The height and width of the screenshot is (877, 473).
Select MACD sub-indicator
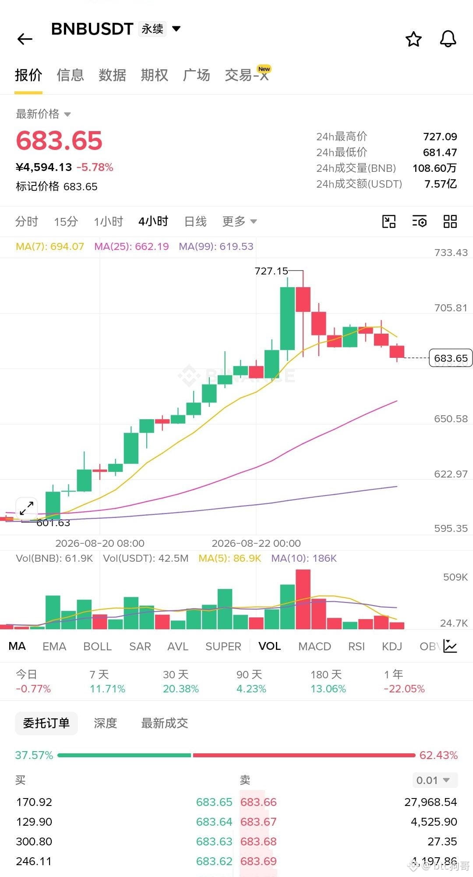(314, 646)
